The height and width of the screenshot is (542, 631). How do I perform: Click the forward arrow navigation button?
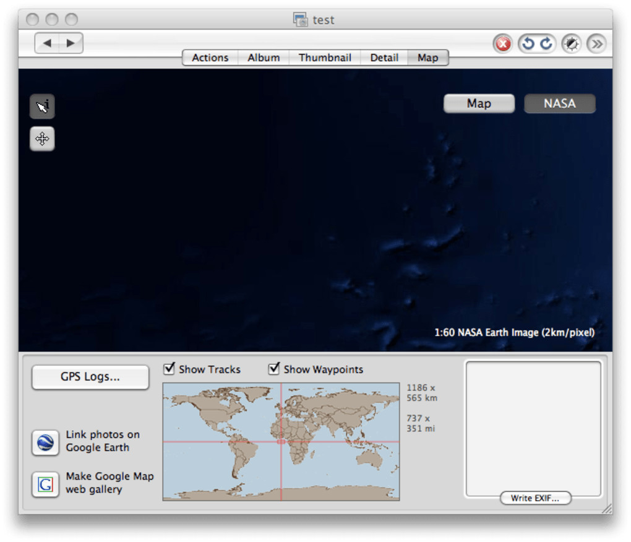tap(71, 43)
